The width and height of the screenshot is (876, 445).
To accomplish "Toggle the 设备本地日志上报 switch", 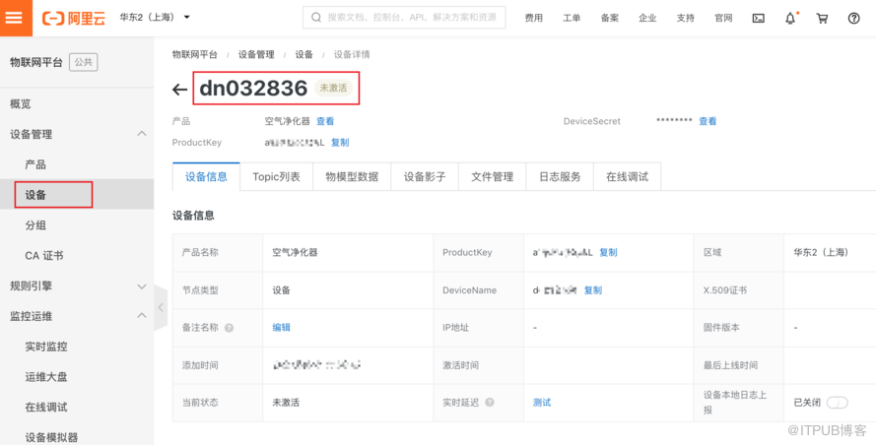I will pos(837,403).
